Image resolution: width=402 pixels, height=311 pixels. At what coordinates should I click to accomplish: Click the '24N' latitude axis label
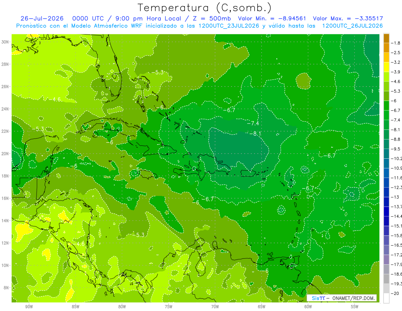coord(6,109)
